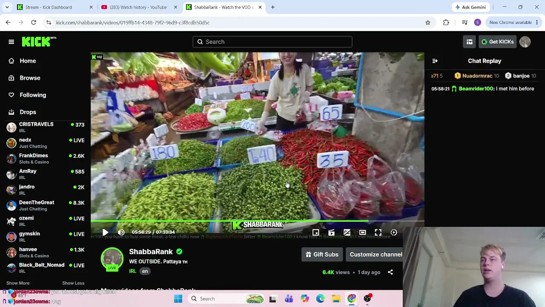Click the clip creation icon
The width and height of the screenshot is (545, 307).
(331, 232)
